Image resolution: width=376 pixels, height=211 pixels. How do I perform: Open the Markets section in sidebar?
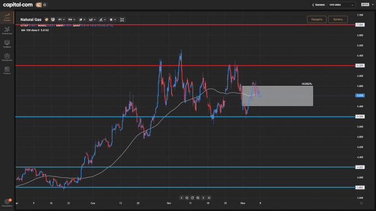pyautogui.click(x=7, y=17)
